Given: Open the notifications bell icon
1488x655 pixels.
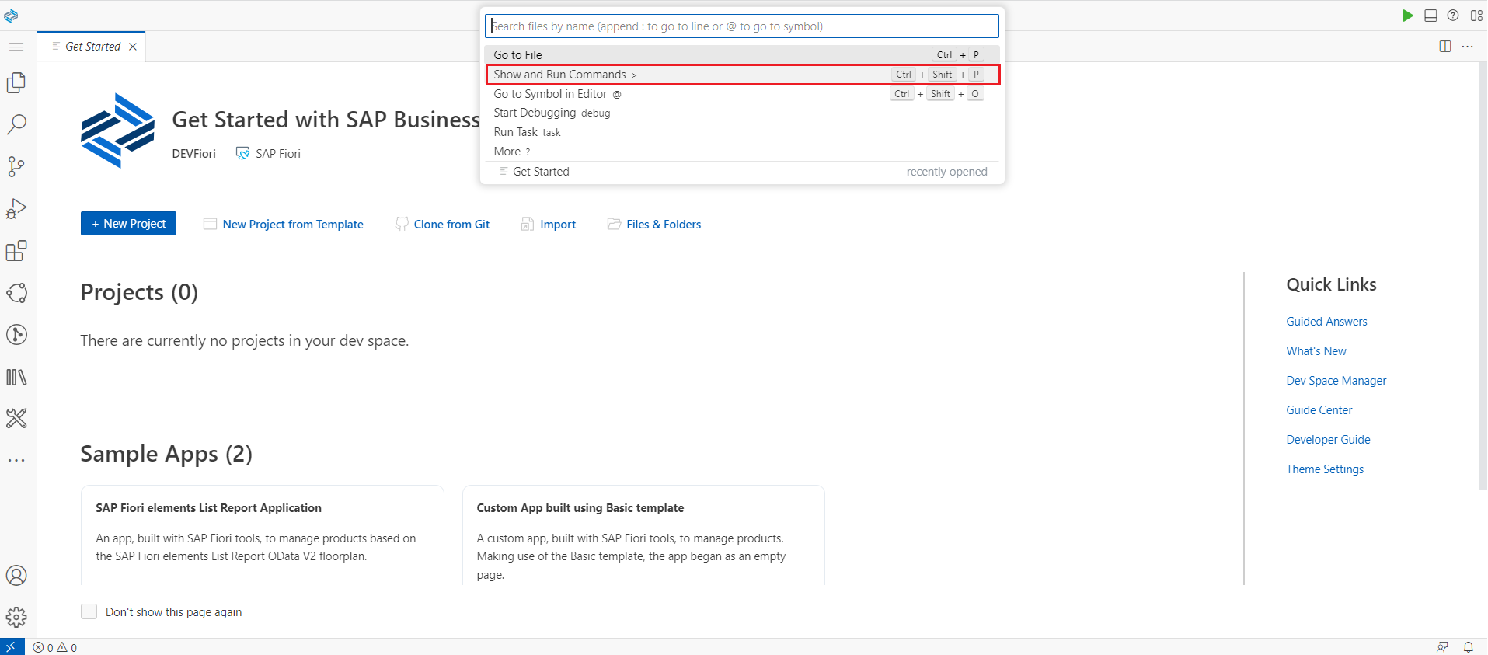Looking at the screenshot, I should (1469, 647).
